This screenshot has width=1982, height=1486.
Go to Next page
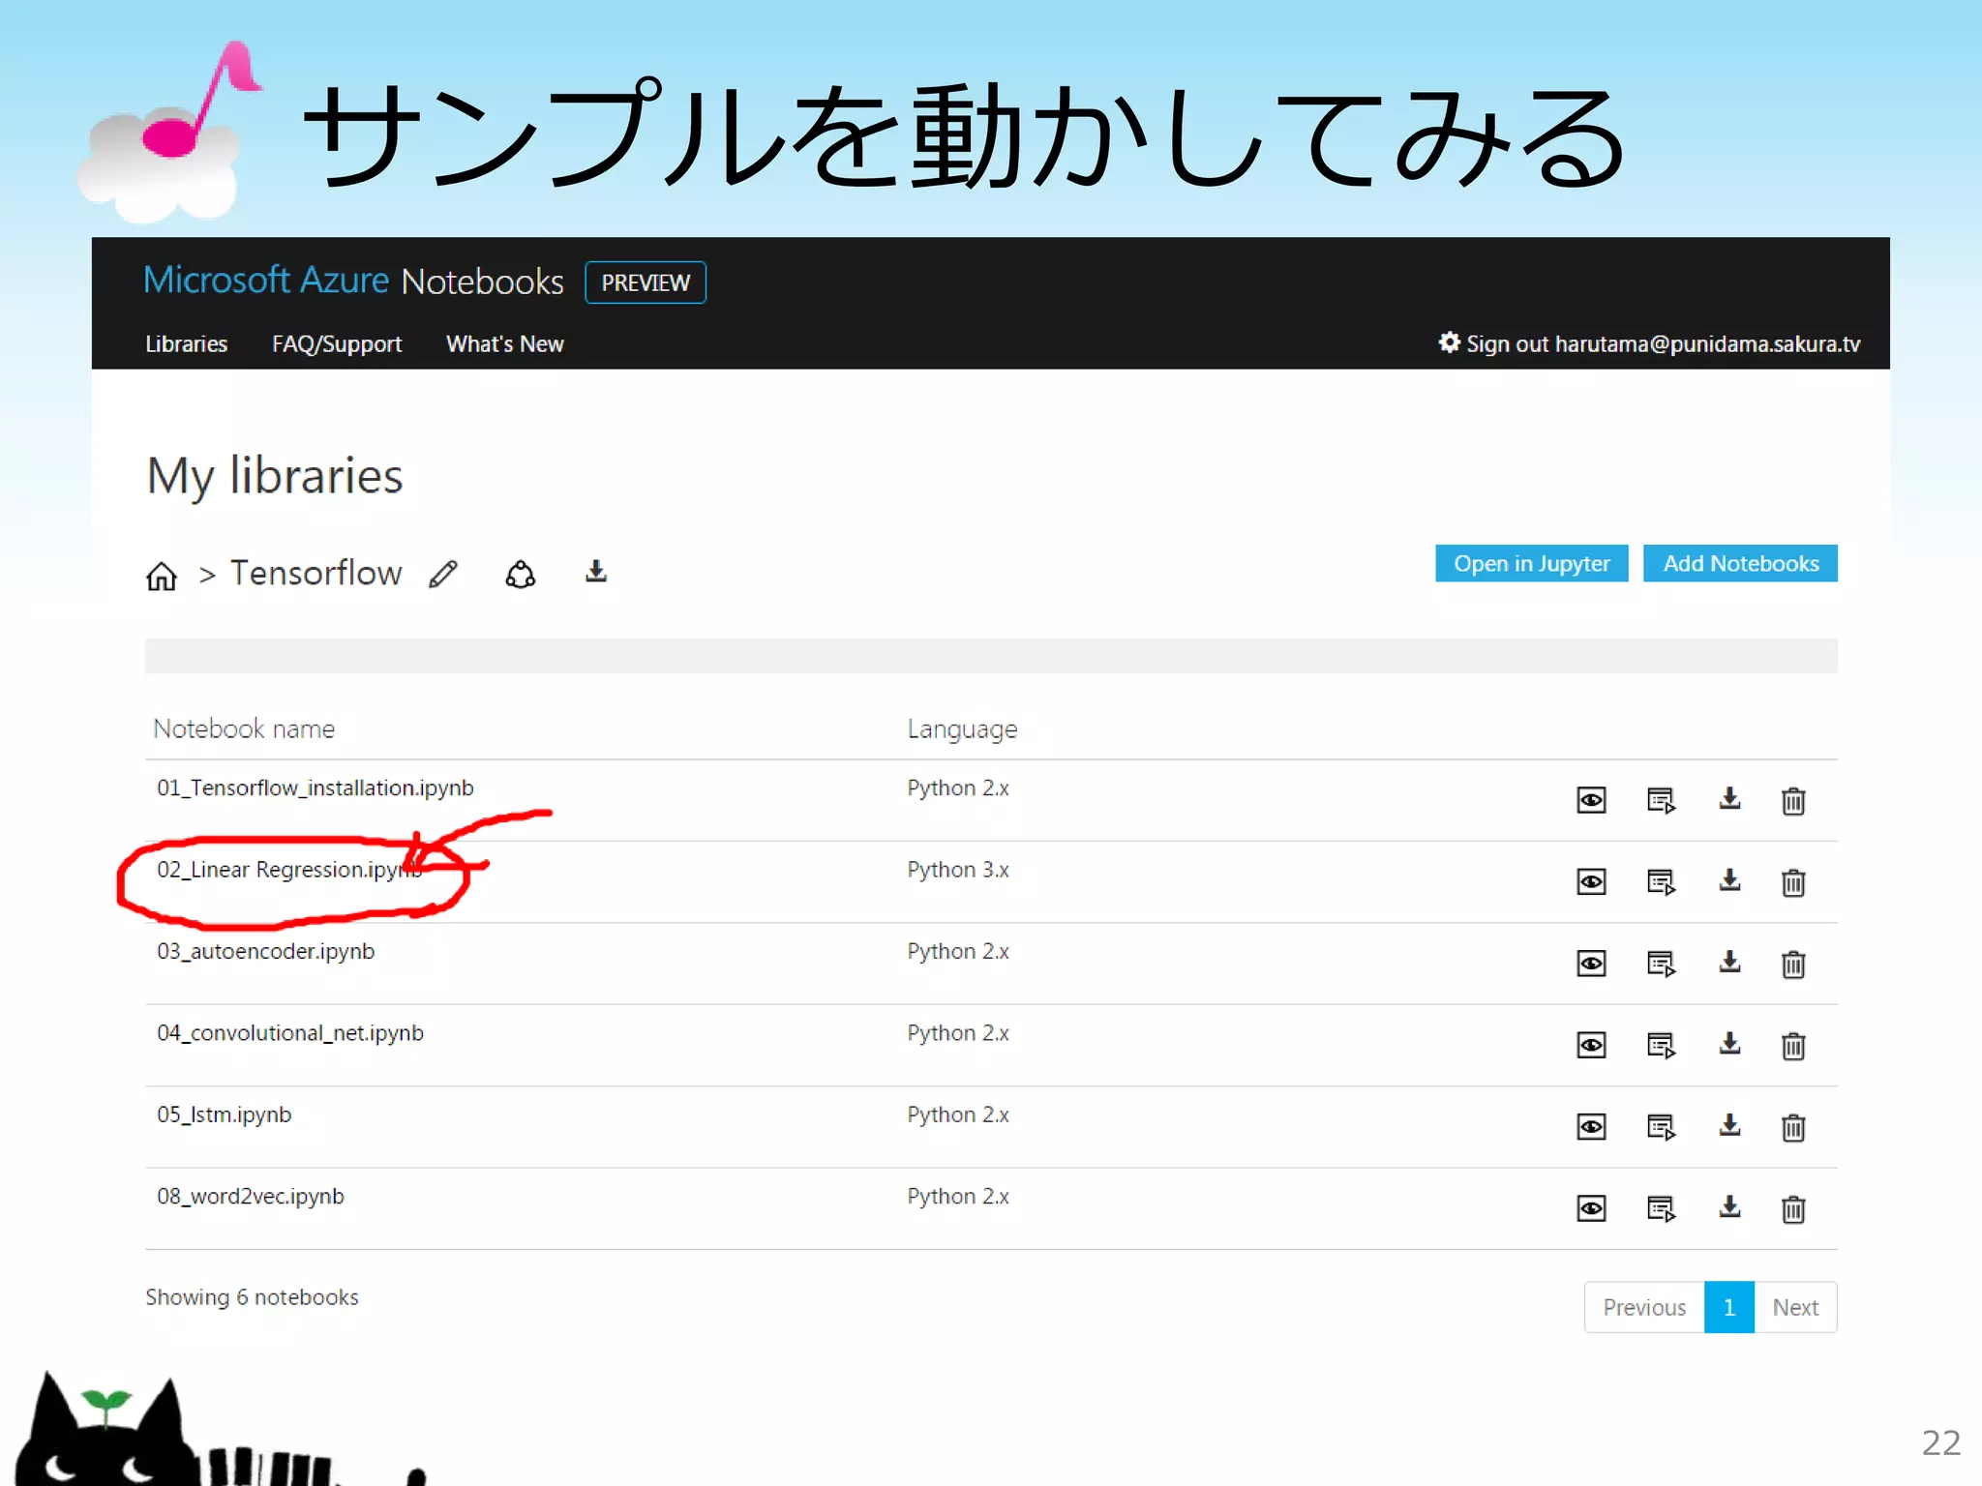click(1795, 1307)
